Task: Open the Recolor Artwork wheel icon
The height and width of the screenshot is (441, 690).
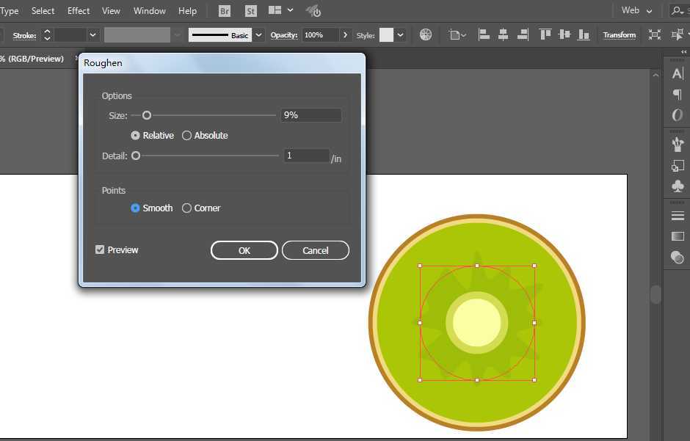Action: tap(426, 34)
